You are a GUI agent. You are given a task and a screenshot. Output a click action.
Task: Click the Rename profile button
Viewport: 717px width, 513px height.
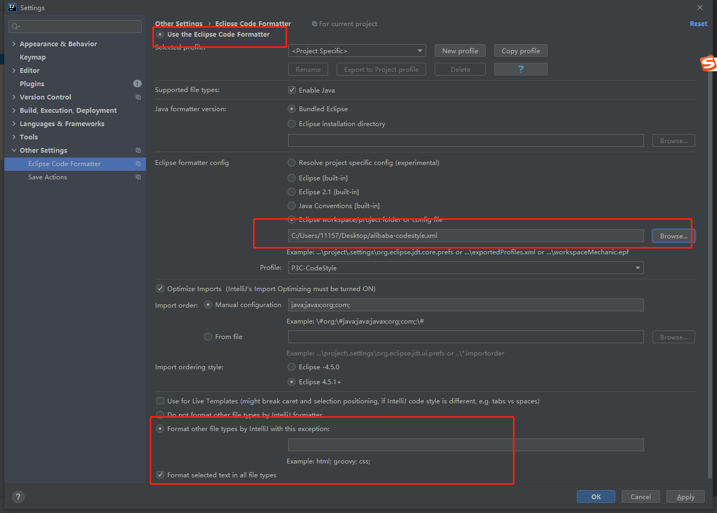click(308, 69)
